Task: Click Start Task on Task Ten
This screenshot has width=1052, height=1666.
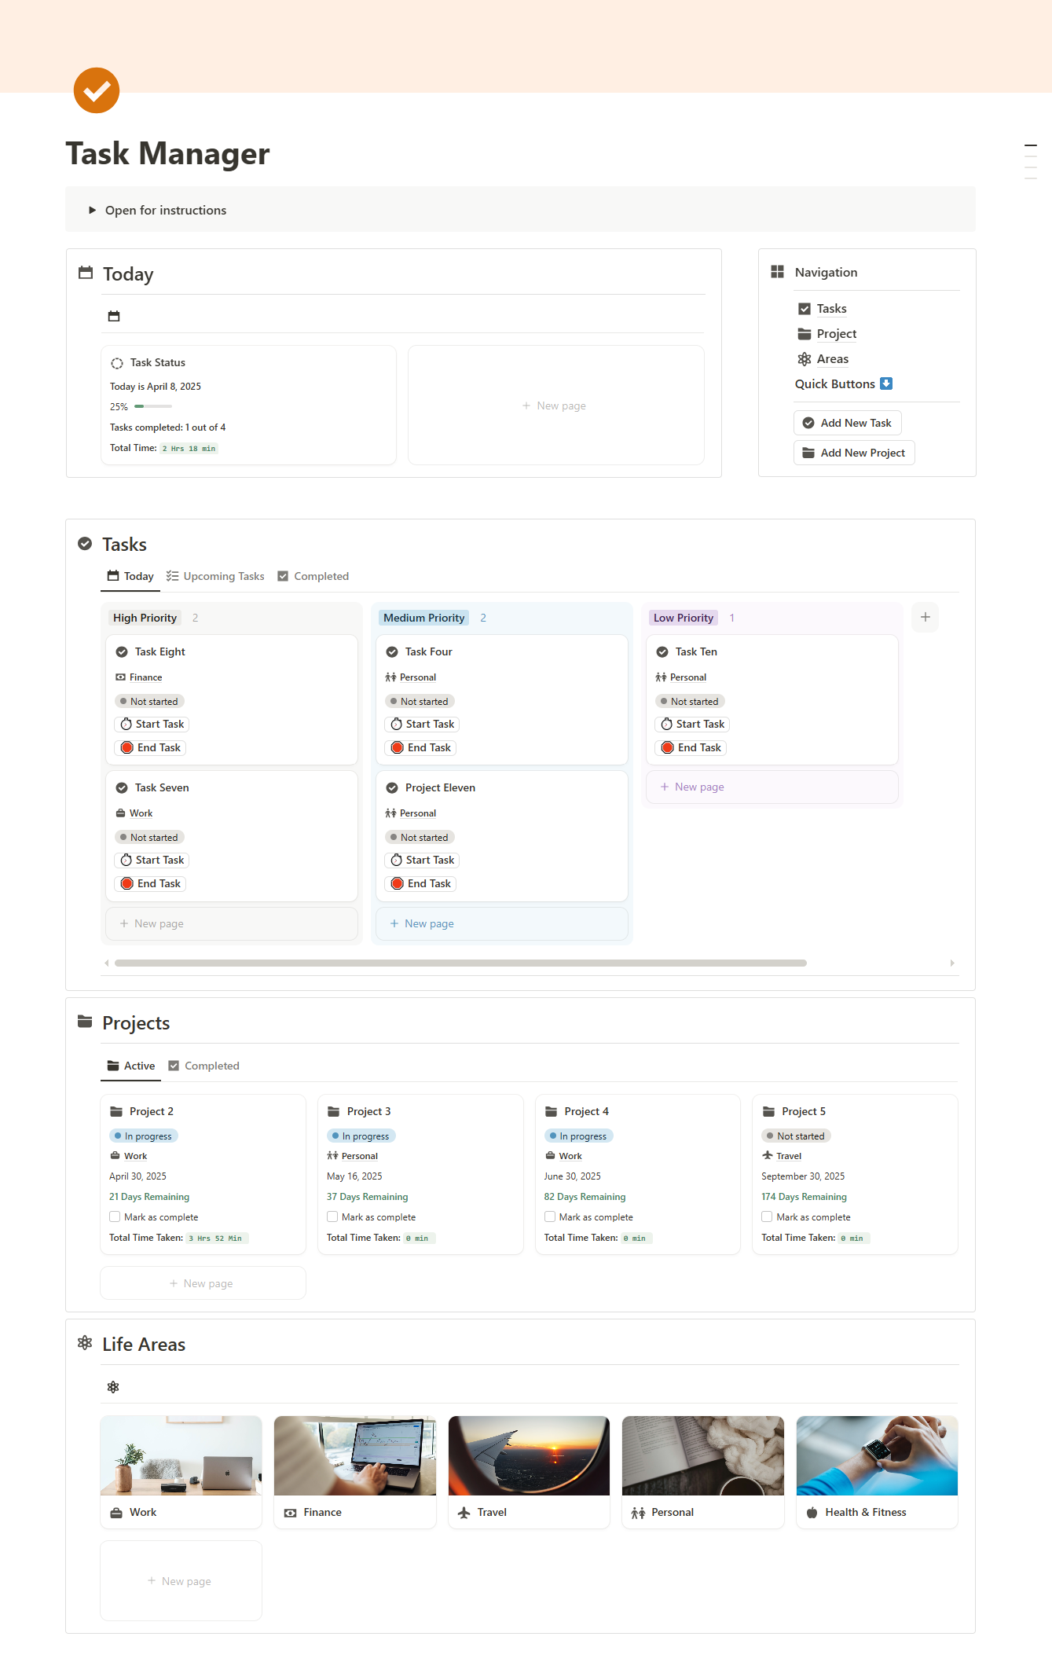Action: point(693,724)
